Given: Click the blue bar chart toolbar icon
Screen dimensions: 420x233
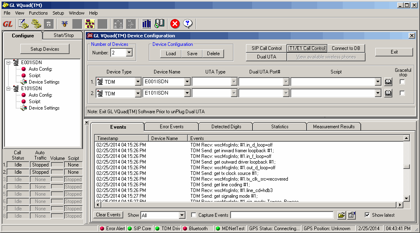Looking at the screenshot, I should tap(146, 24).
